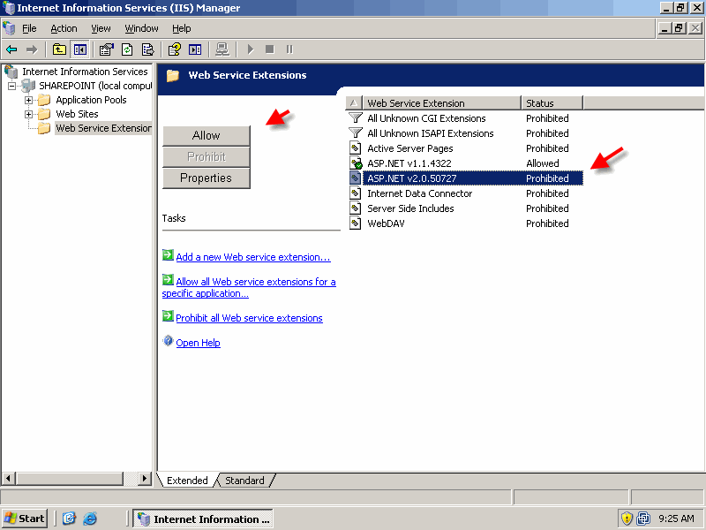
Task: Click 'Add a new Web service extension...' link
Action: coord(253,257)
